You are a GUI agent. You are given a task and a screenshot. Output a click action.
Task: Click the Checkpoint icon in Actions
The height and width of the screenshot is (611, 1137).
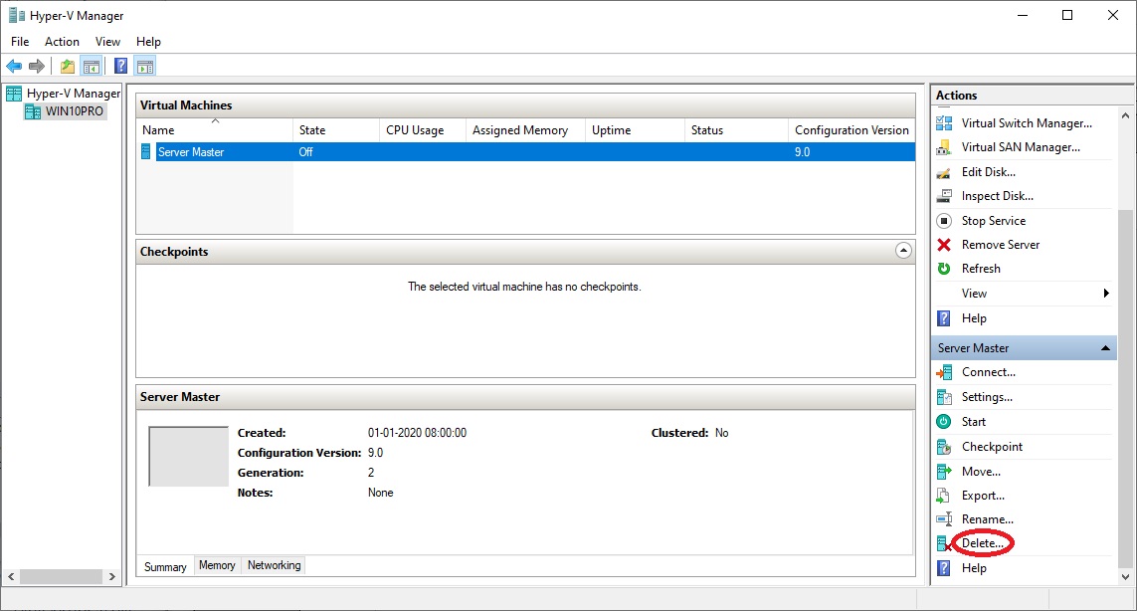pyautogui.click(x=944, y=447)
